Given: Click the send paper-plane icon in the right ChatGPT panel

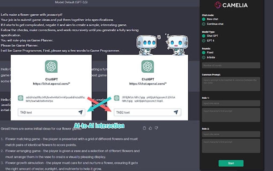Looking at the screenshot, I should (176, 112).
